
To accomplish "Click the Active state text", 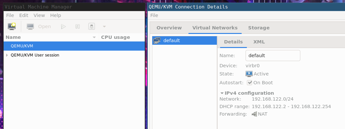I will coord(261,74).
